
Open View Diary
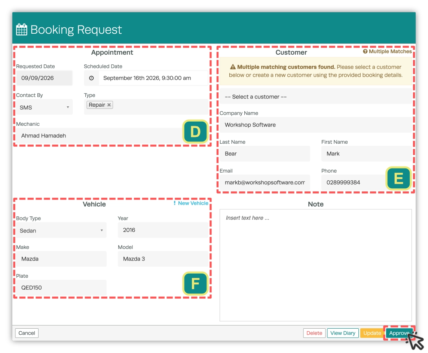click(x=343, y=333)
